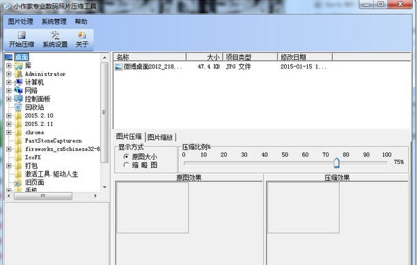Open the 图片处理 menu

coord(20,22)
